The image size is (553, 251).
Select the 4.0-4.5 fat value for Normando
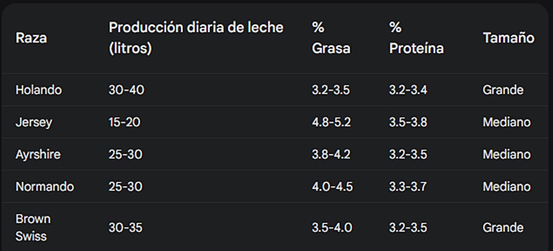(x=332, y=186)
